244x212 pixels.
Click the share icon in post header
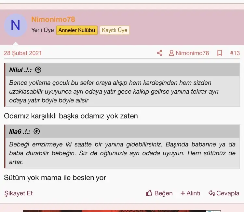pyautogui.click(x=159, y=53)
